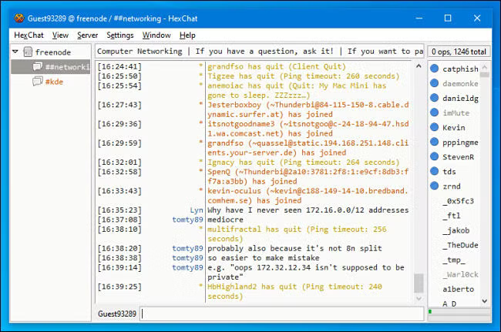Click the HexChat app icon in title bar
This screenshot has height=332, width=501.
click(x=19, y=18)
